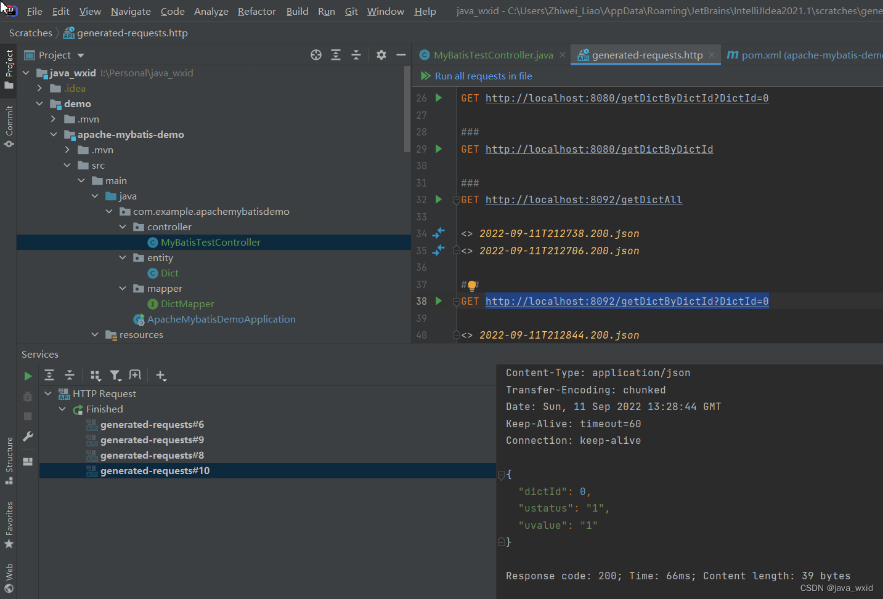The image size is (883, 599).
Task: Run the selected service in Services
Action: (28, 376)
